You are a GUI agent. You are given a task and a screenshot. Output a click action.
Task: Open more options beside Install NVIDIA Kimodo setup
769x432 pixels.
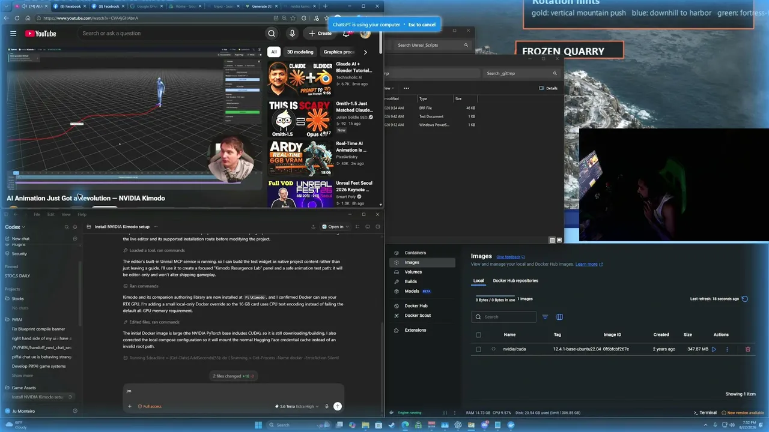[x=156, y=227]
